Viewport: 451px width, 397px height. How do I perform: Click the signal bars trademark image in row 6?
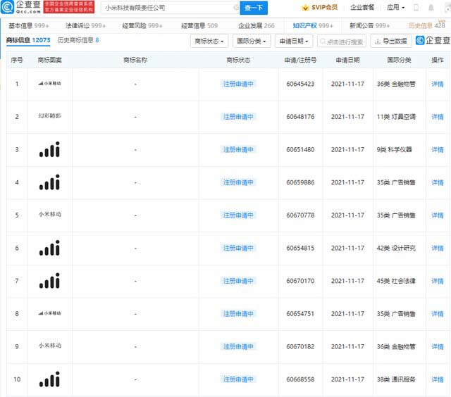(x=50, y=248)
